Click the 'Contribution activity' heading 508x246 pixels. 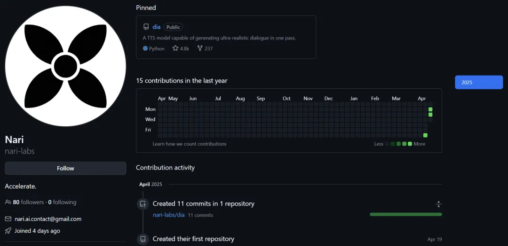(x=165, y=168)
